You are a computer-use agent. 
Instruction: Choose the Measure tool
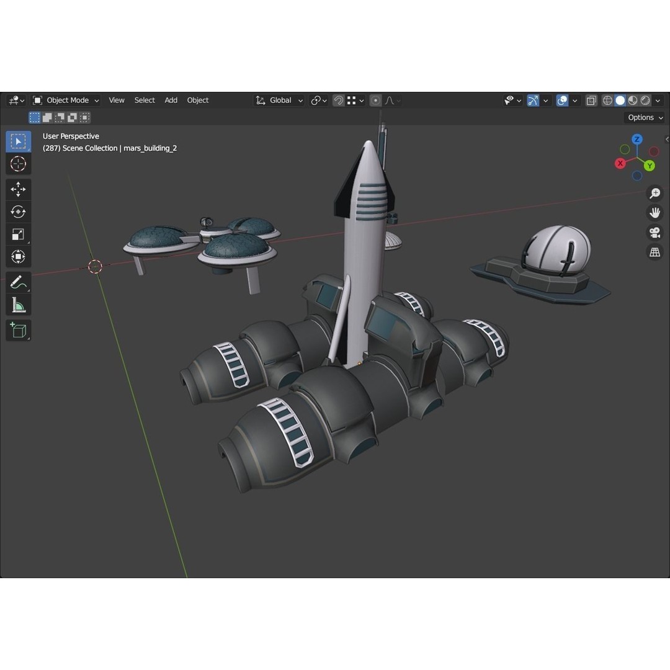(18, 304)
